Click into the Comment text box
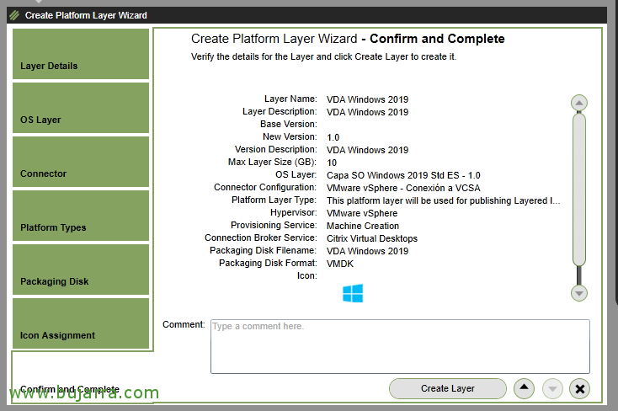This screenshot has height=411, width=618. point(400,346)
